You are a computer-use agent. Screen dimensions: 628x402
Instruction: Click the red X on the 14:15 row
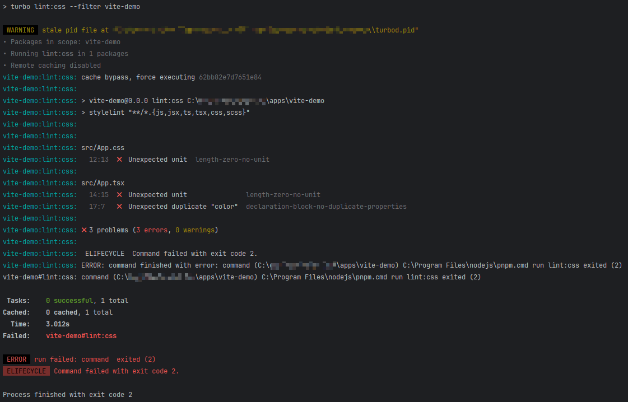119,195
